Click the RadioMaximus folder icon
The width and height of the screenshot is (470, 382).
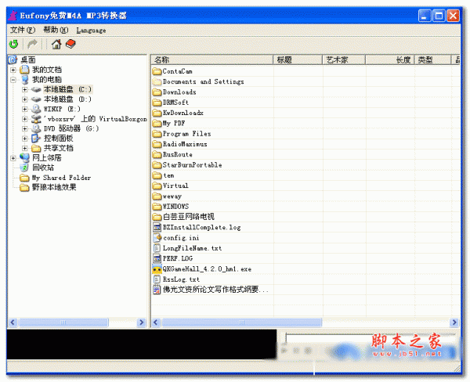[x=157, y=144]
